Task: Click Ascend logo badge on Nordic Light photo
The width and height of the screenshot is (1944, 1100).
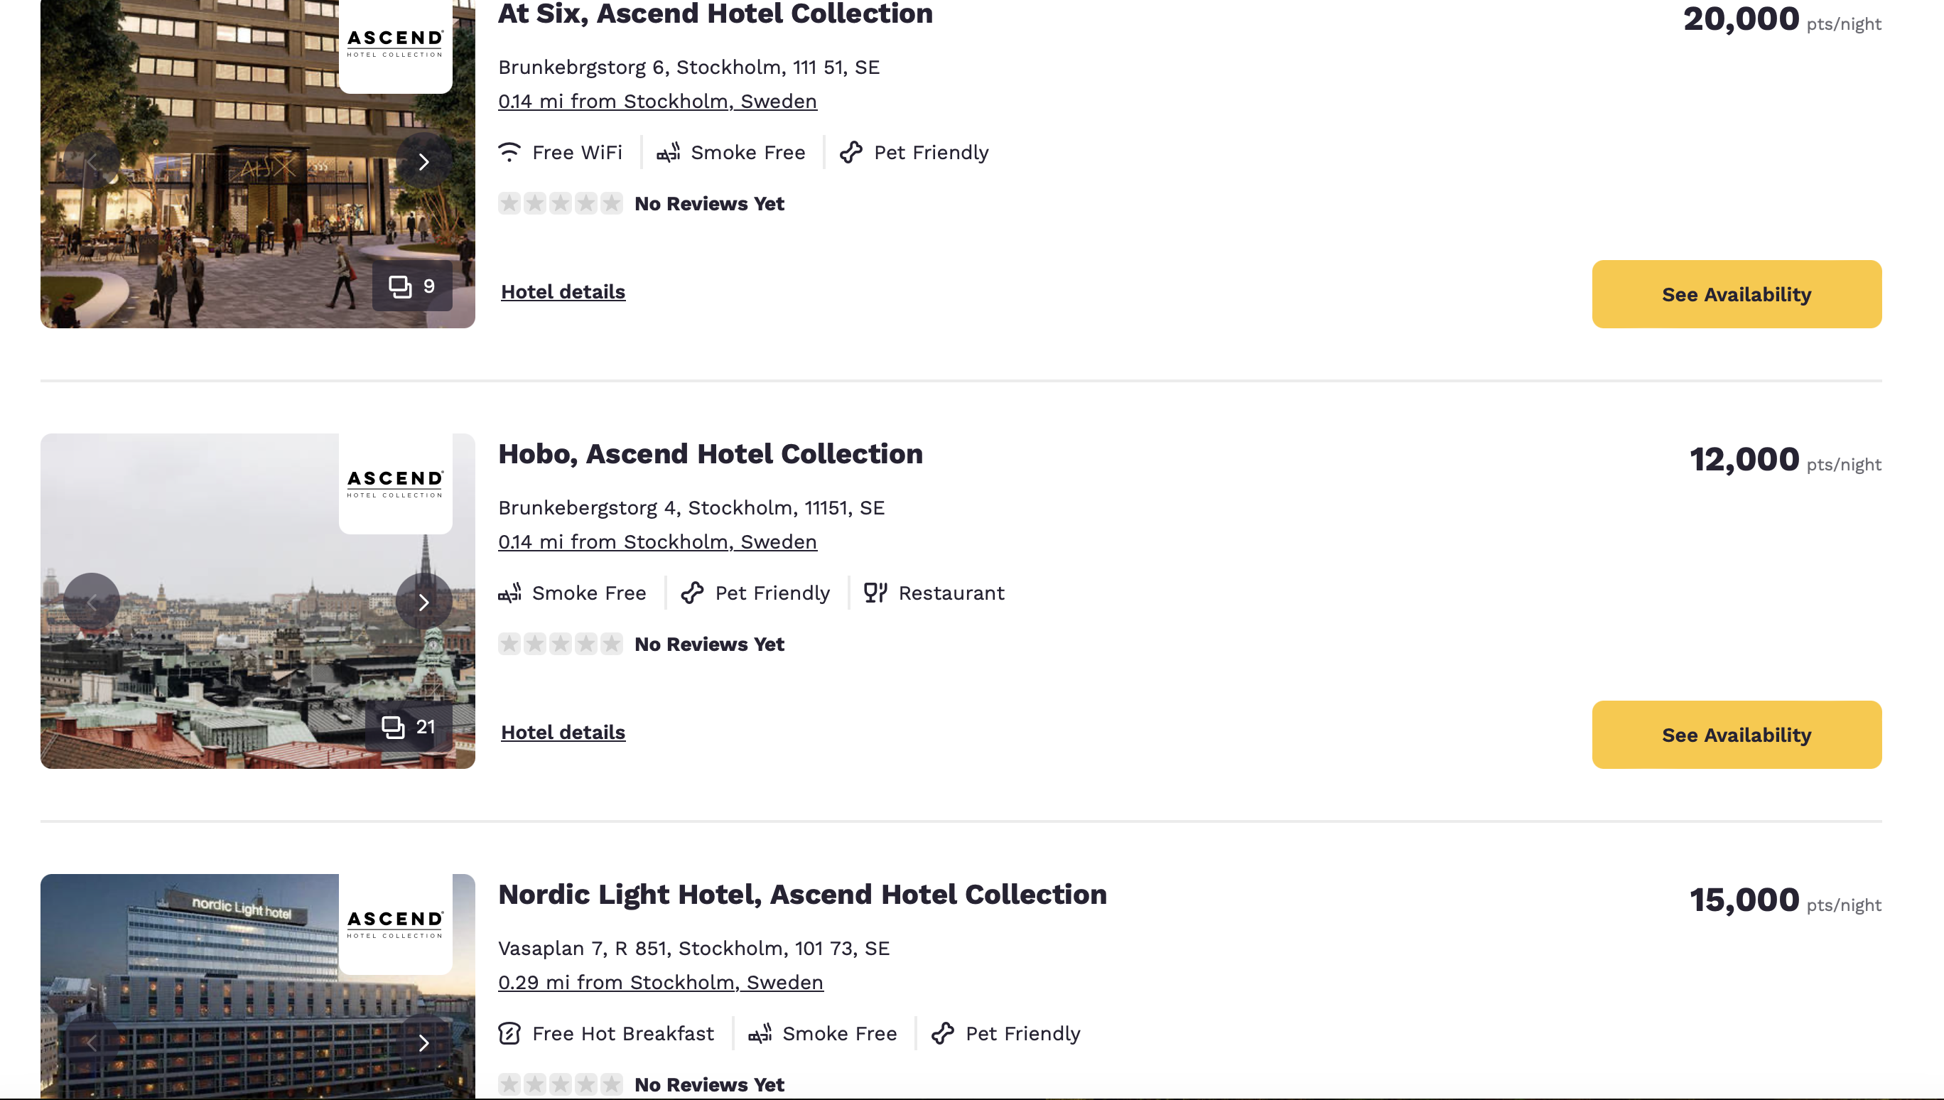Action: click(395, 924)
